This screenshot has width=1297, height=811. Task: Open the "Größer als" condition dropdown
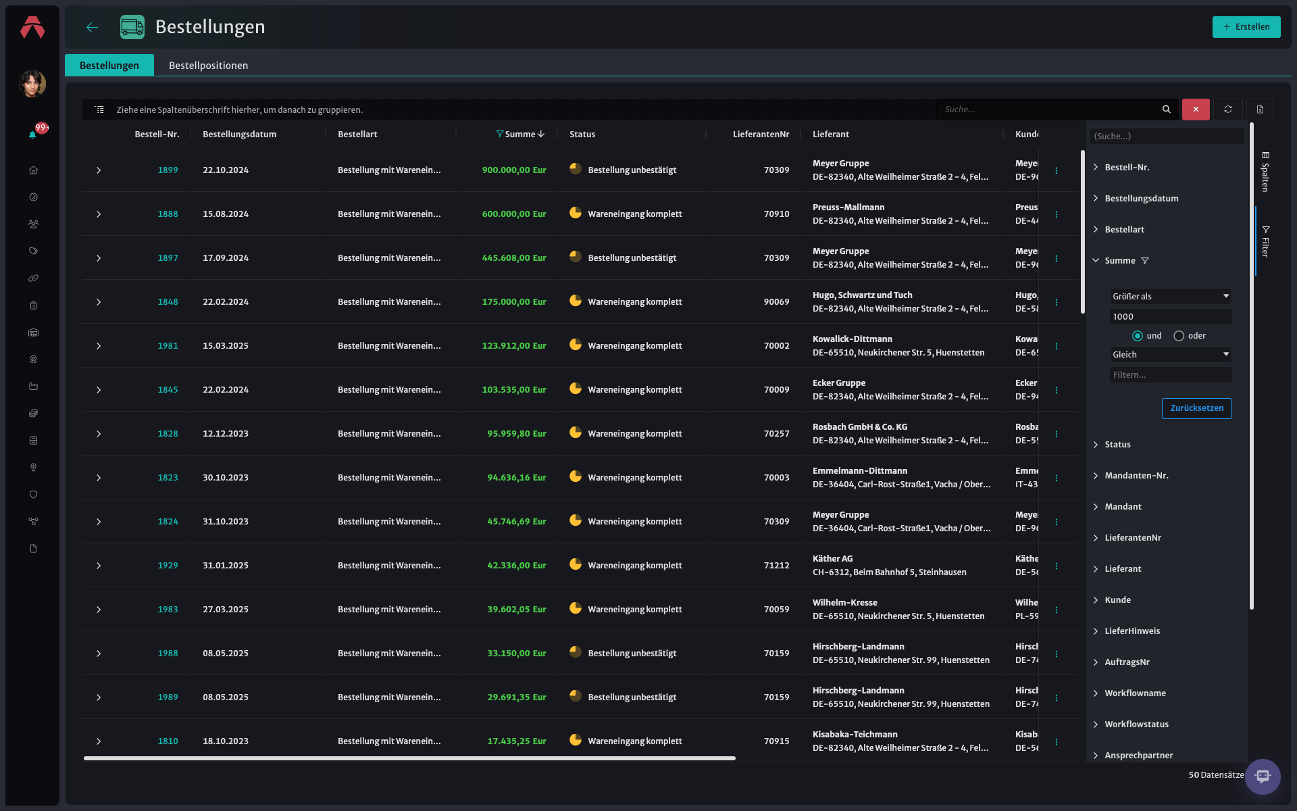1171,296
